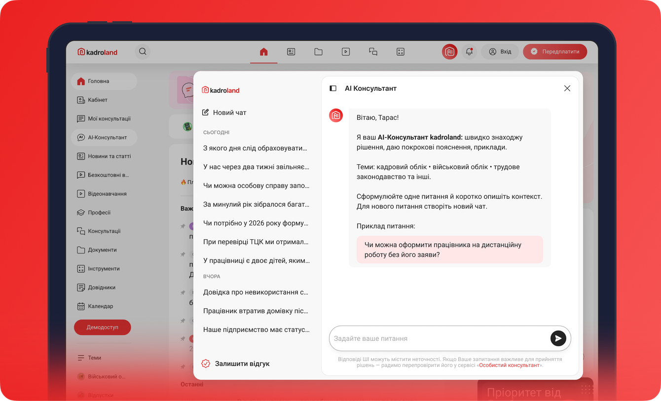Open demo access via the Демодоступ button
The width and height of the screenshot is (661, 401).
tap(102, 327)
